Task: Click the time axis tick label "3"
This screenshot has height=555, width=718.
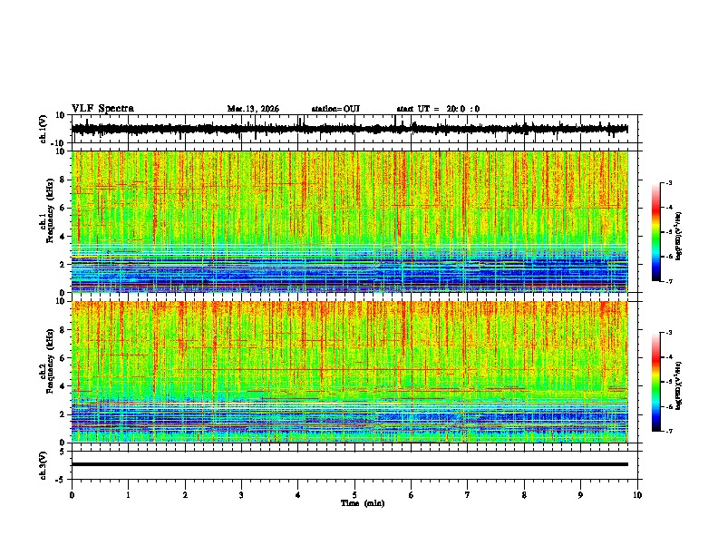Action: tap(241, 495)
